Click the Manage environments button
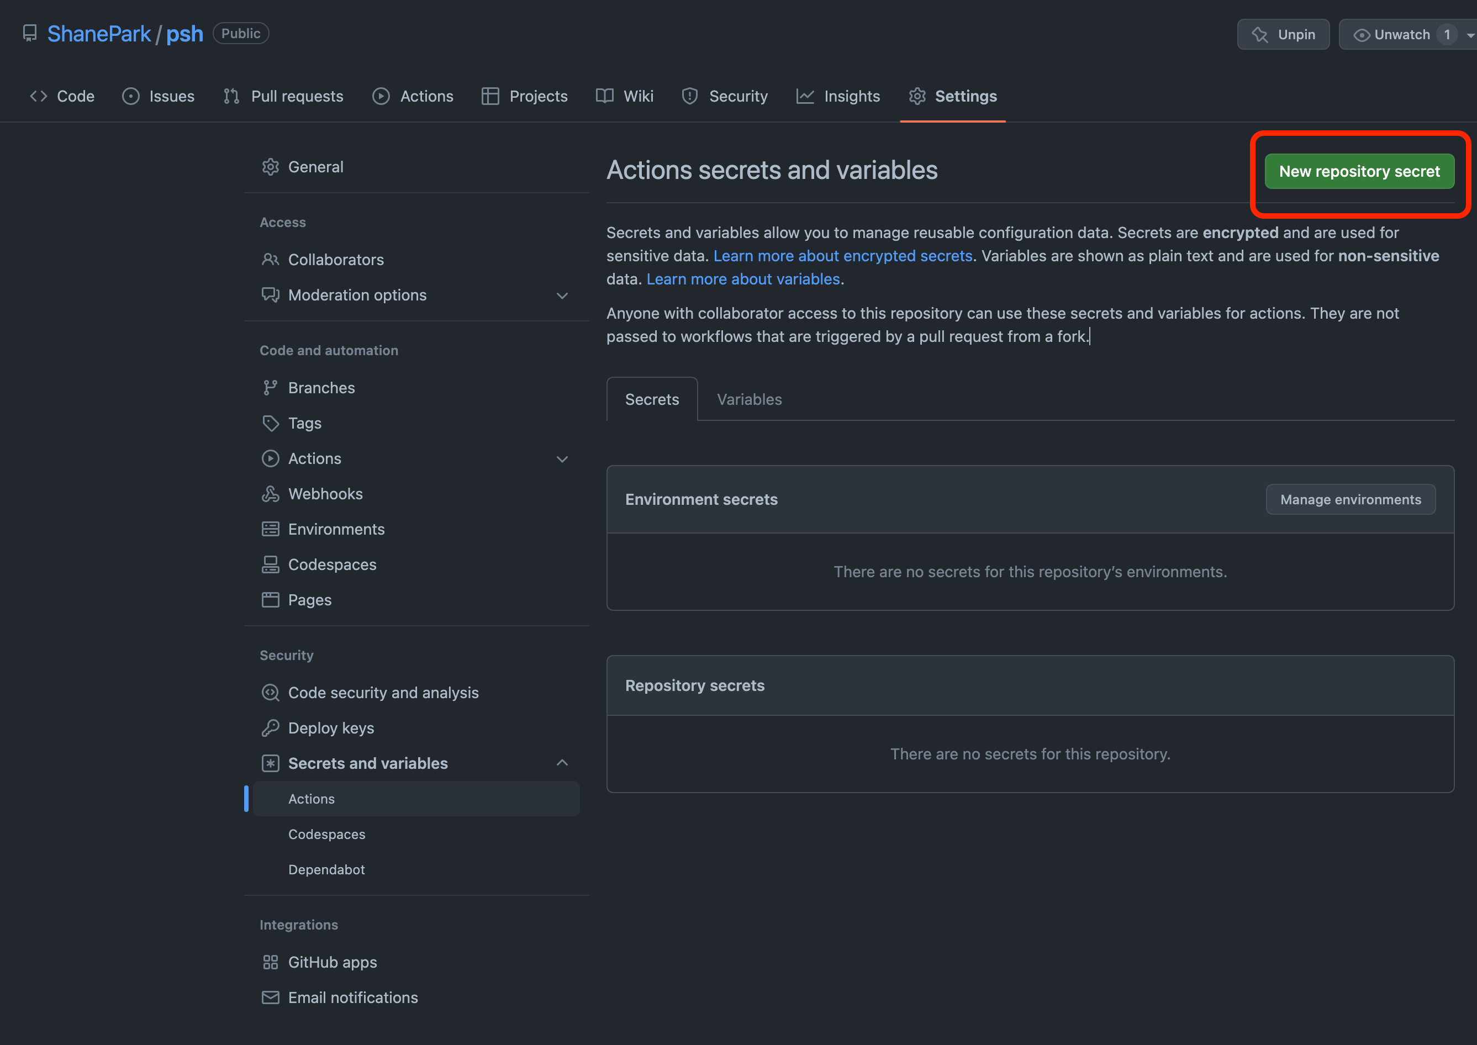 point(1350,499)
